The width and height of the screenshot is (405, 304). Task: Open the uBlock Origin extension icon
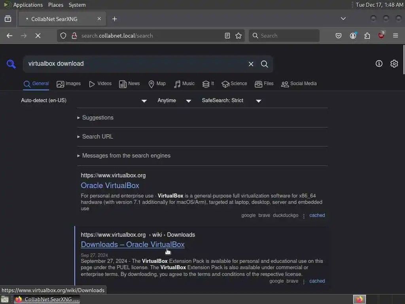(x=381, y=35)
